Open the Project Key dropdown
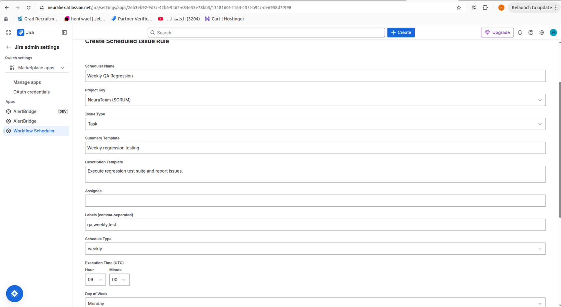The width and height of the screenshot is (561, 307). 315,100
